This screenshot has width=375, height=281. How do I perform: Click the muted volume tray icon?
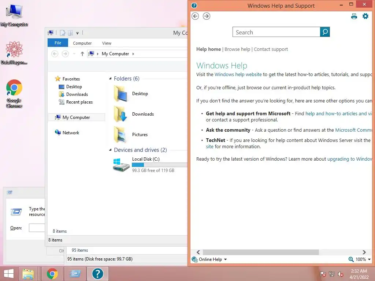341,274
